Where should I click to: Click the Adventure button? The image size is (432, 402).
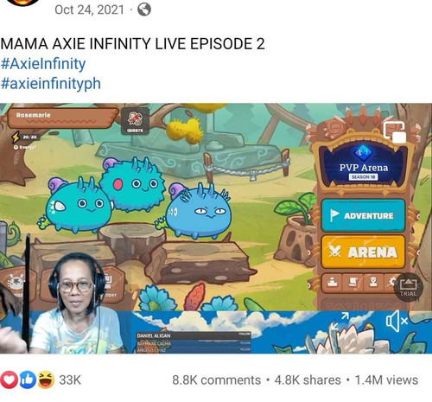coord(363,215)
